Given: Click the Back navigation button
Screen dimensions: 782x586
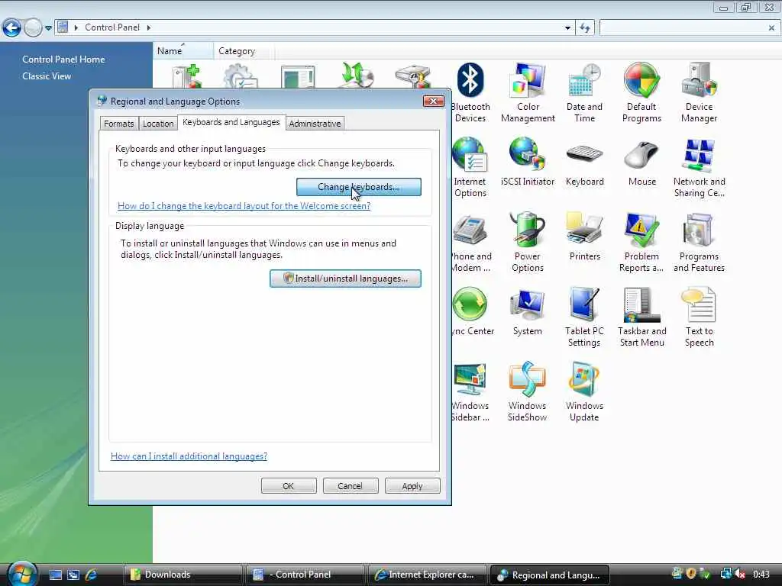Looking at the screenshot, I should 11,28.
